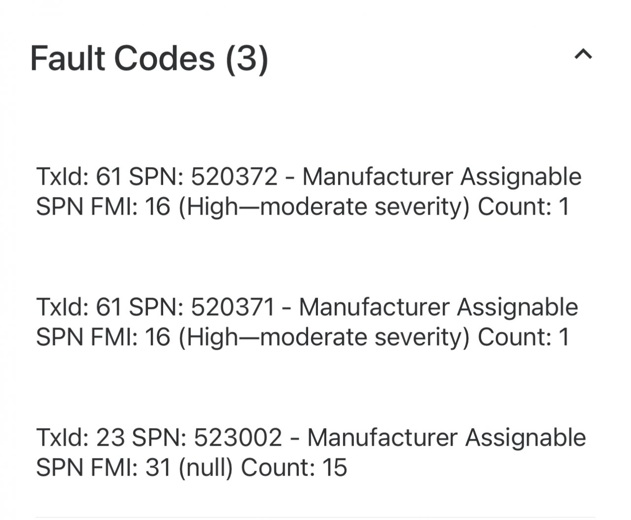Click TxId: 61 on the 520371 fault
Viewport: 631px width, 520px height.
[x=78, y=307]
